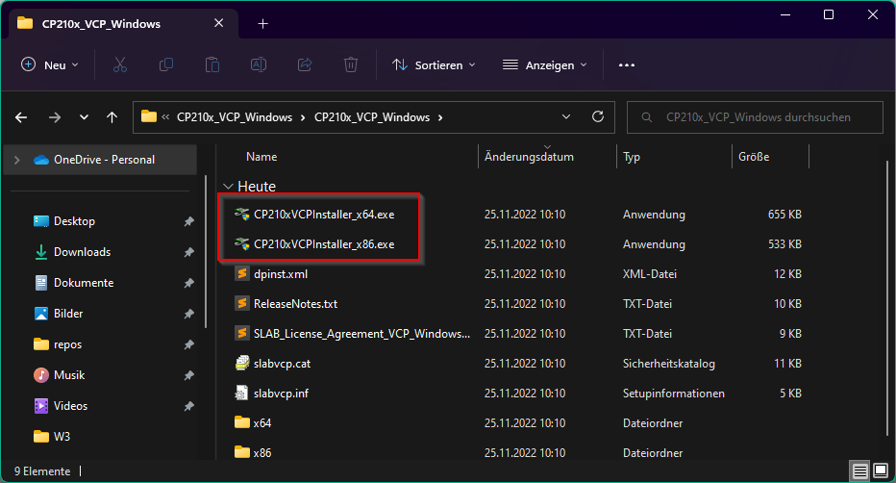896x483 pixels.
Task: Click the navigation pane scrollbar
Action: (206, 251)
